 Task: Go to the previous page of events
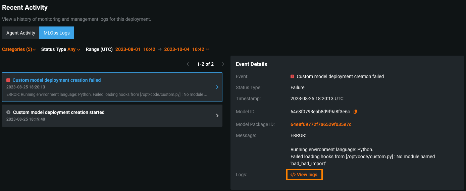(188, 64)
